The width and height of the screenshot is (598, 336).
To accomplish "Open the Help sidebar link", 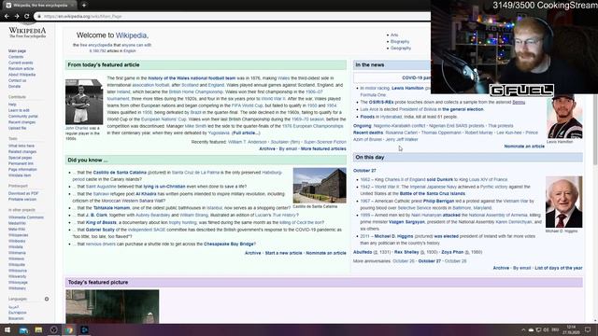I will [12, 105].
